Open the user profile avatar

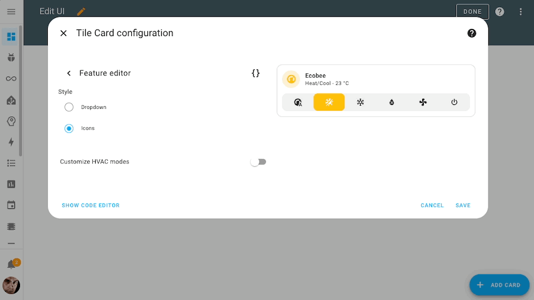pyautogui.click(x=11, y=285)
